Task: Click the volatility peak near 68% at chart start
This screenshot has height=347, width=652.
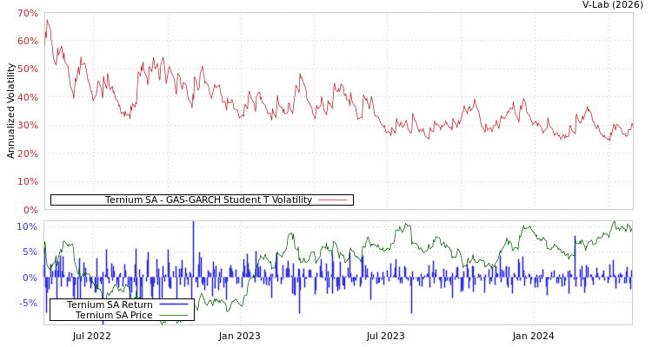Action: coord(46,20)
